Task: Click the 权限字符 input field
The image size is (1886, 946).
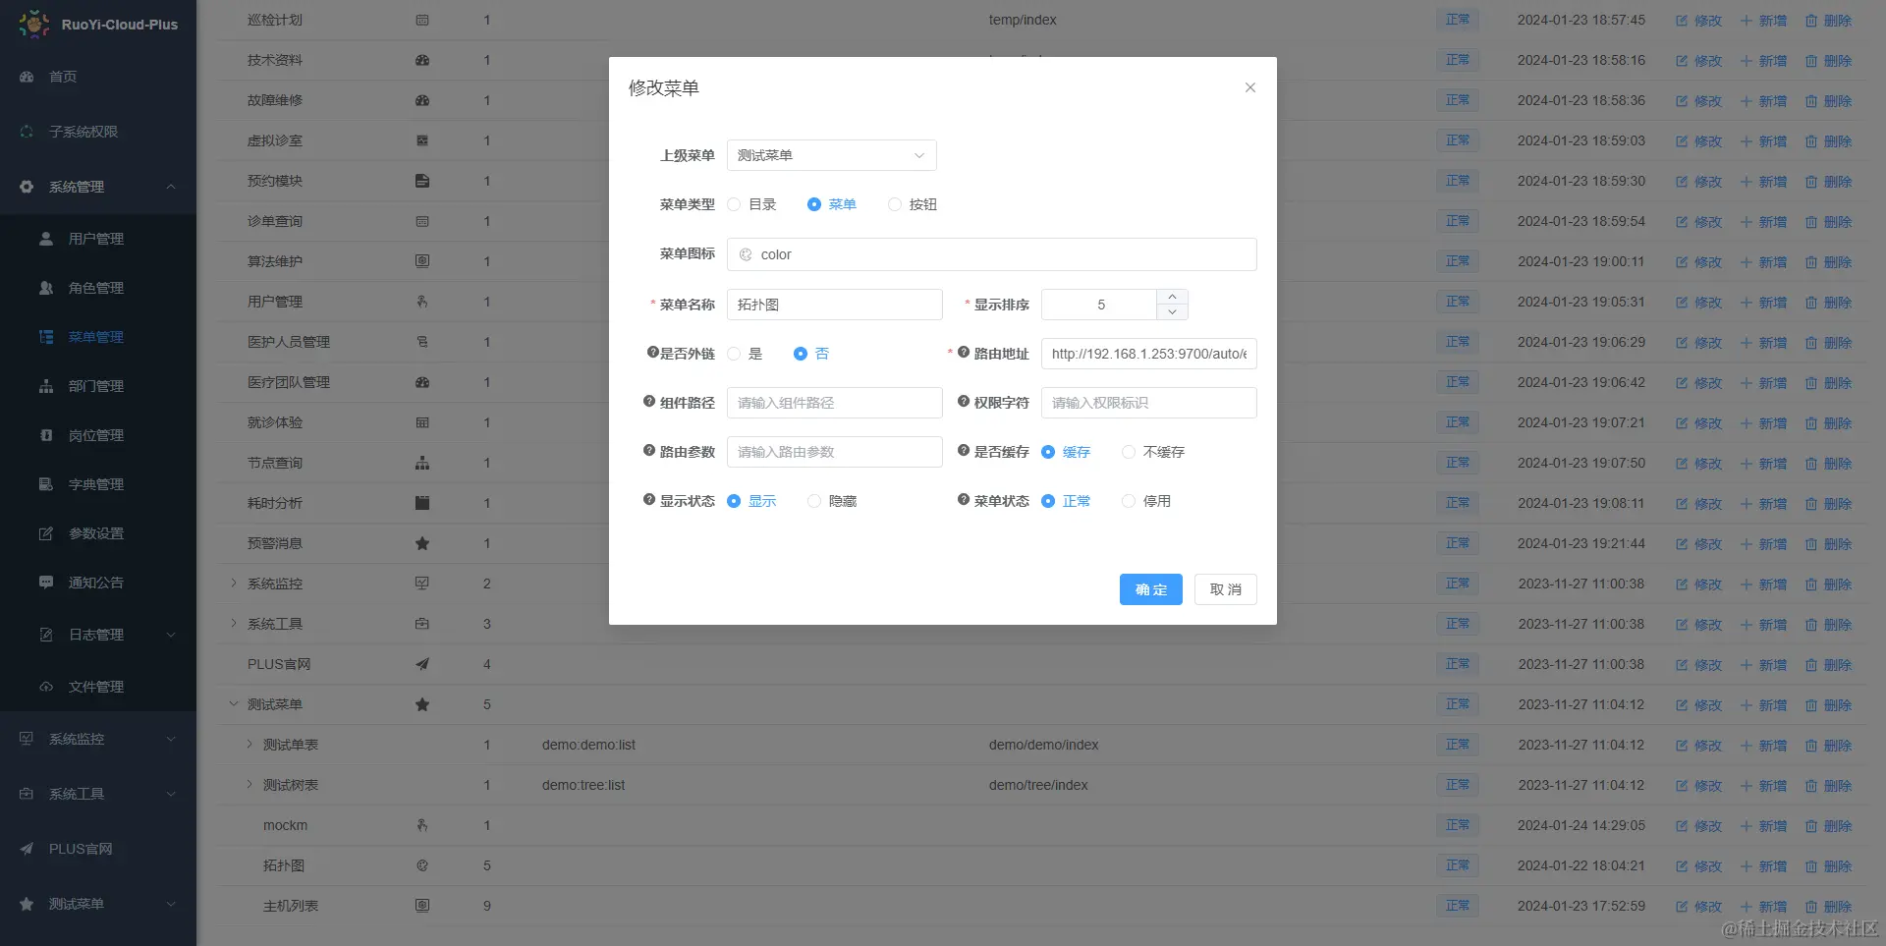Action: coord(1149,403)
